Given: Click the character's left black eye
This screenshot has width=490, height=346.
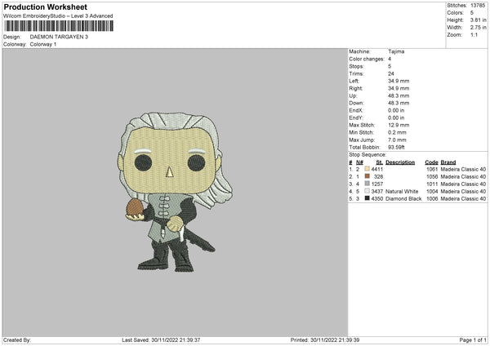Looking at the screenshot, I should point(144,162).
